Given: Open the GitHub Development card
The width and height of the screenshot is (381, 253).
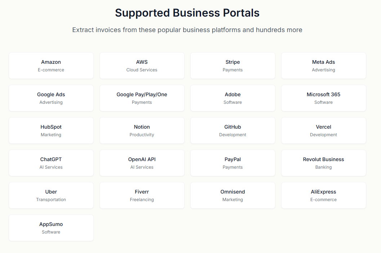Looking at the screenshot, I should click(233, 130).
